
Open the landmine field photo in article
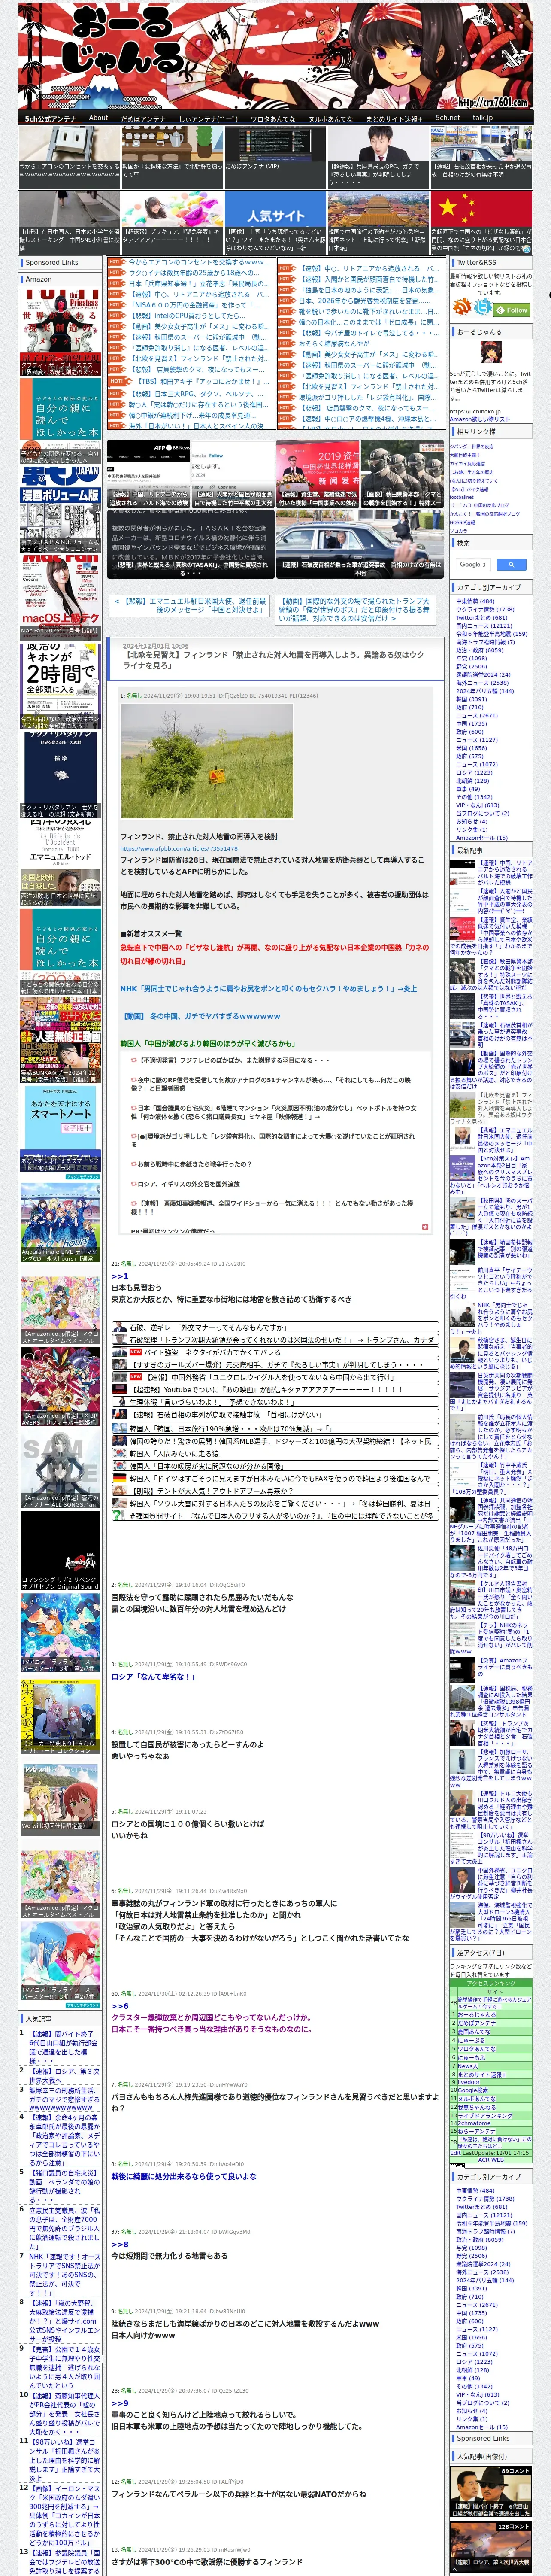(x=206, y=761)
